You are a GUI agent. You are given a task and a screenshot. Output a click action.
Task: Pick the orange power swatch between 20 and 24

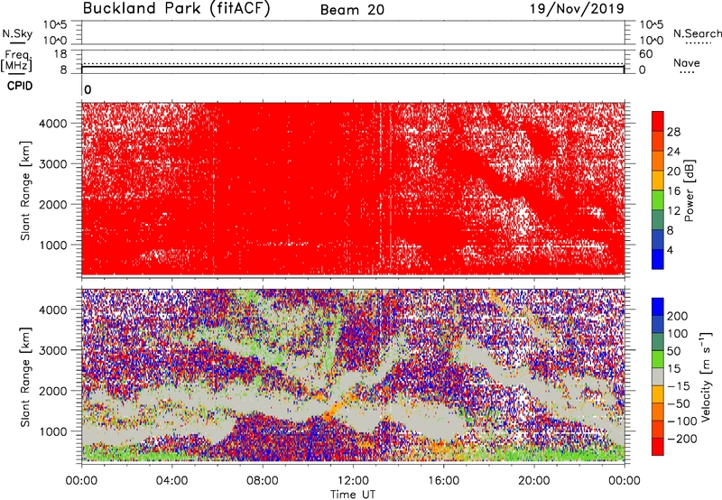pyautogui.click(x=658, y=161)
